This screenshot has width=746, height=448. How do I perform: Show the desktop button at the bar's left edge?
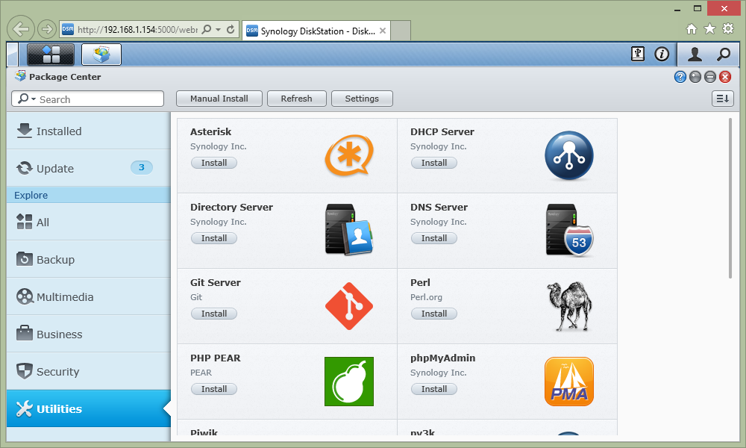tap(13, 55)
